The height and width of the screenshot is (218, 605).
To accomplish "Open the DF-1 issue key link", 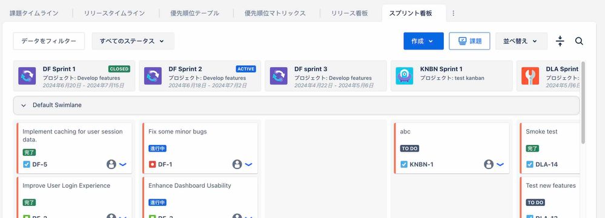I will tap(165, 165).
